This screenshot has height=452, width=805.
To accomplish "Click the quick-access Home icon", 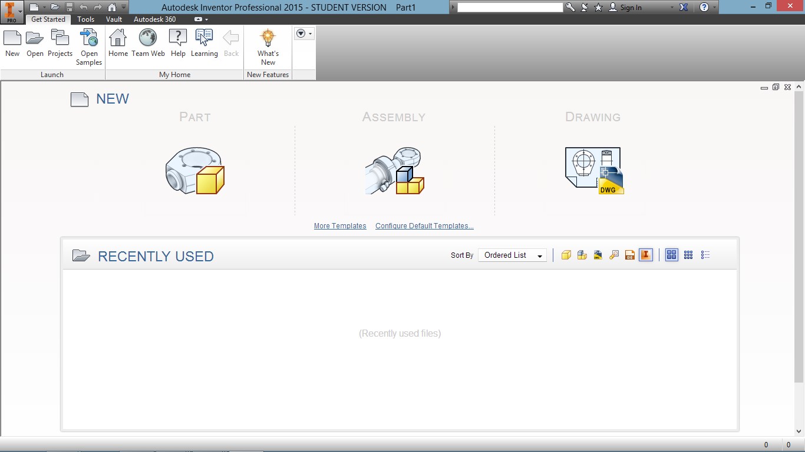I will pyautogui.click(x=112, y=8).
